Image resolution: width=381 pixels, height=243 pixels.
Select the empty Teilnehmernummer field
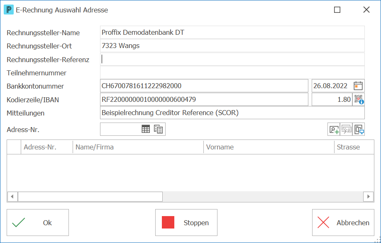click(232, 73)
